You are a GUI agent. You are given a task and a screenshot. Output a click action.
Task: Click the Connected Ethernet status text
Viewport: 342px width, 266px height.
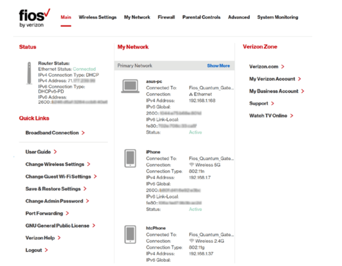point(84,69)
